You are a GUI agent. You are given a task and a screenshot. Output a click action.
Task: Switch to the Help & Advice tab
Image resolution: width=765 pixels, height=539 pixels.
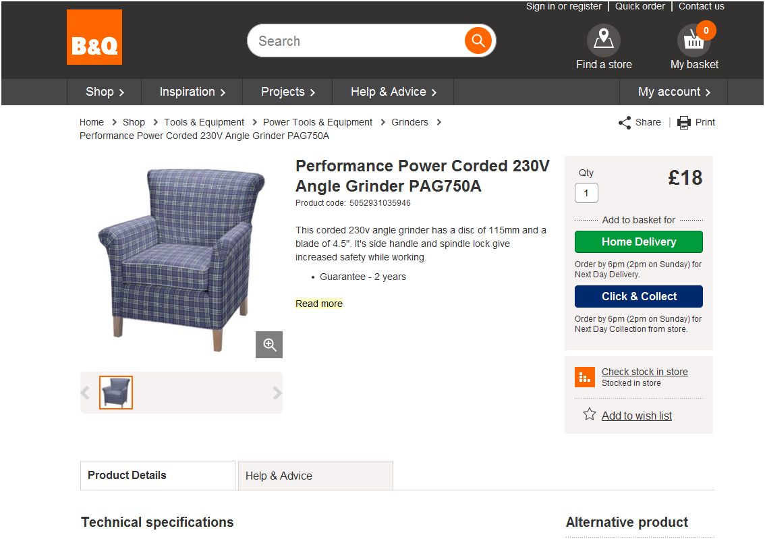tap(316, 476)
